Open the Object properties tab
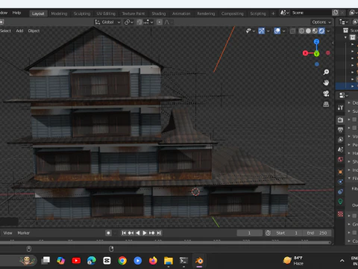This screenshot has height=269, width=358. point(340,172)
